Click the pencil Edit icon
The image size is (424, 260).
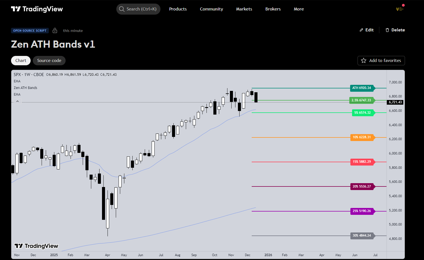tap(361, 30)
